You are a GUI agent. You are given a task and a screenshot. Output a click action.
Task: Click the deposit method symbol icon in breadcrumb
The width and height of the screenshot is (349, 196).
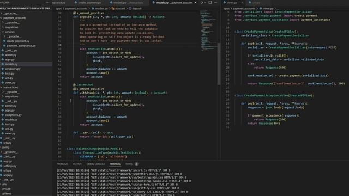tap(130, 9)
